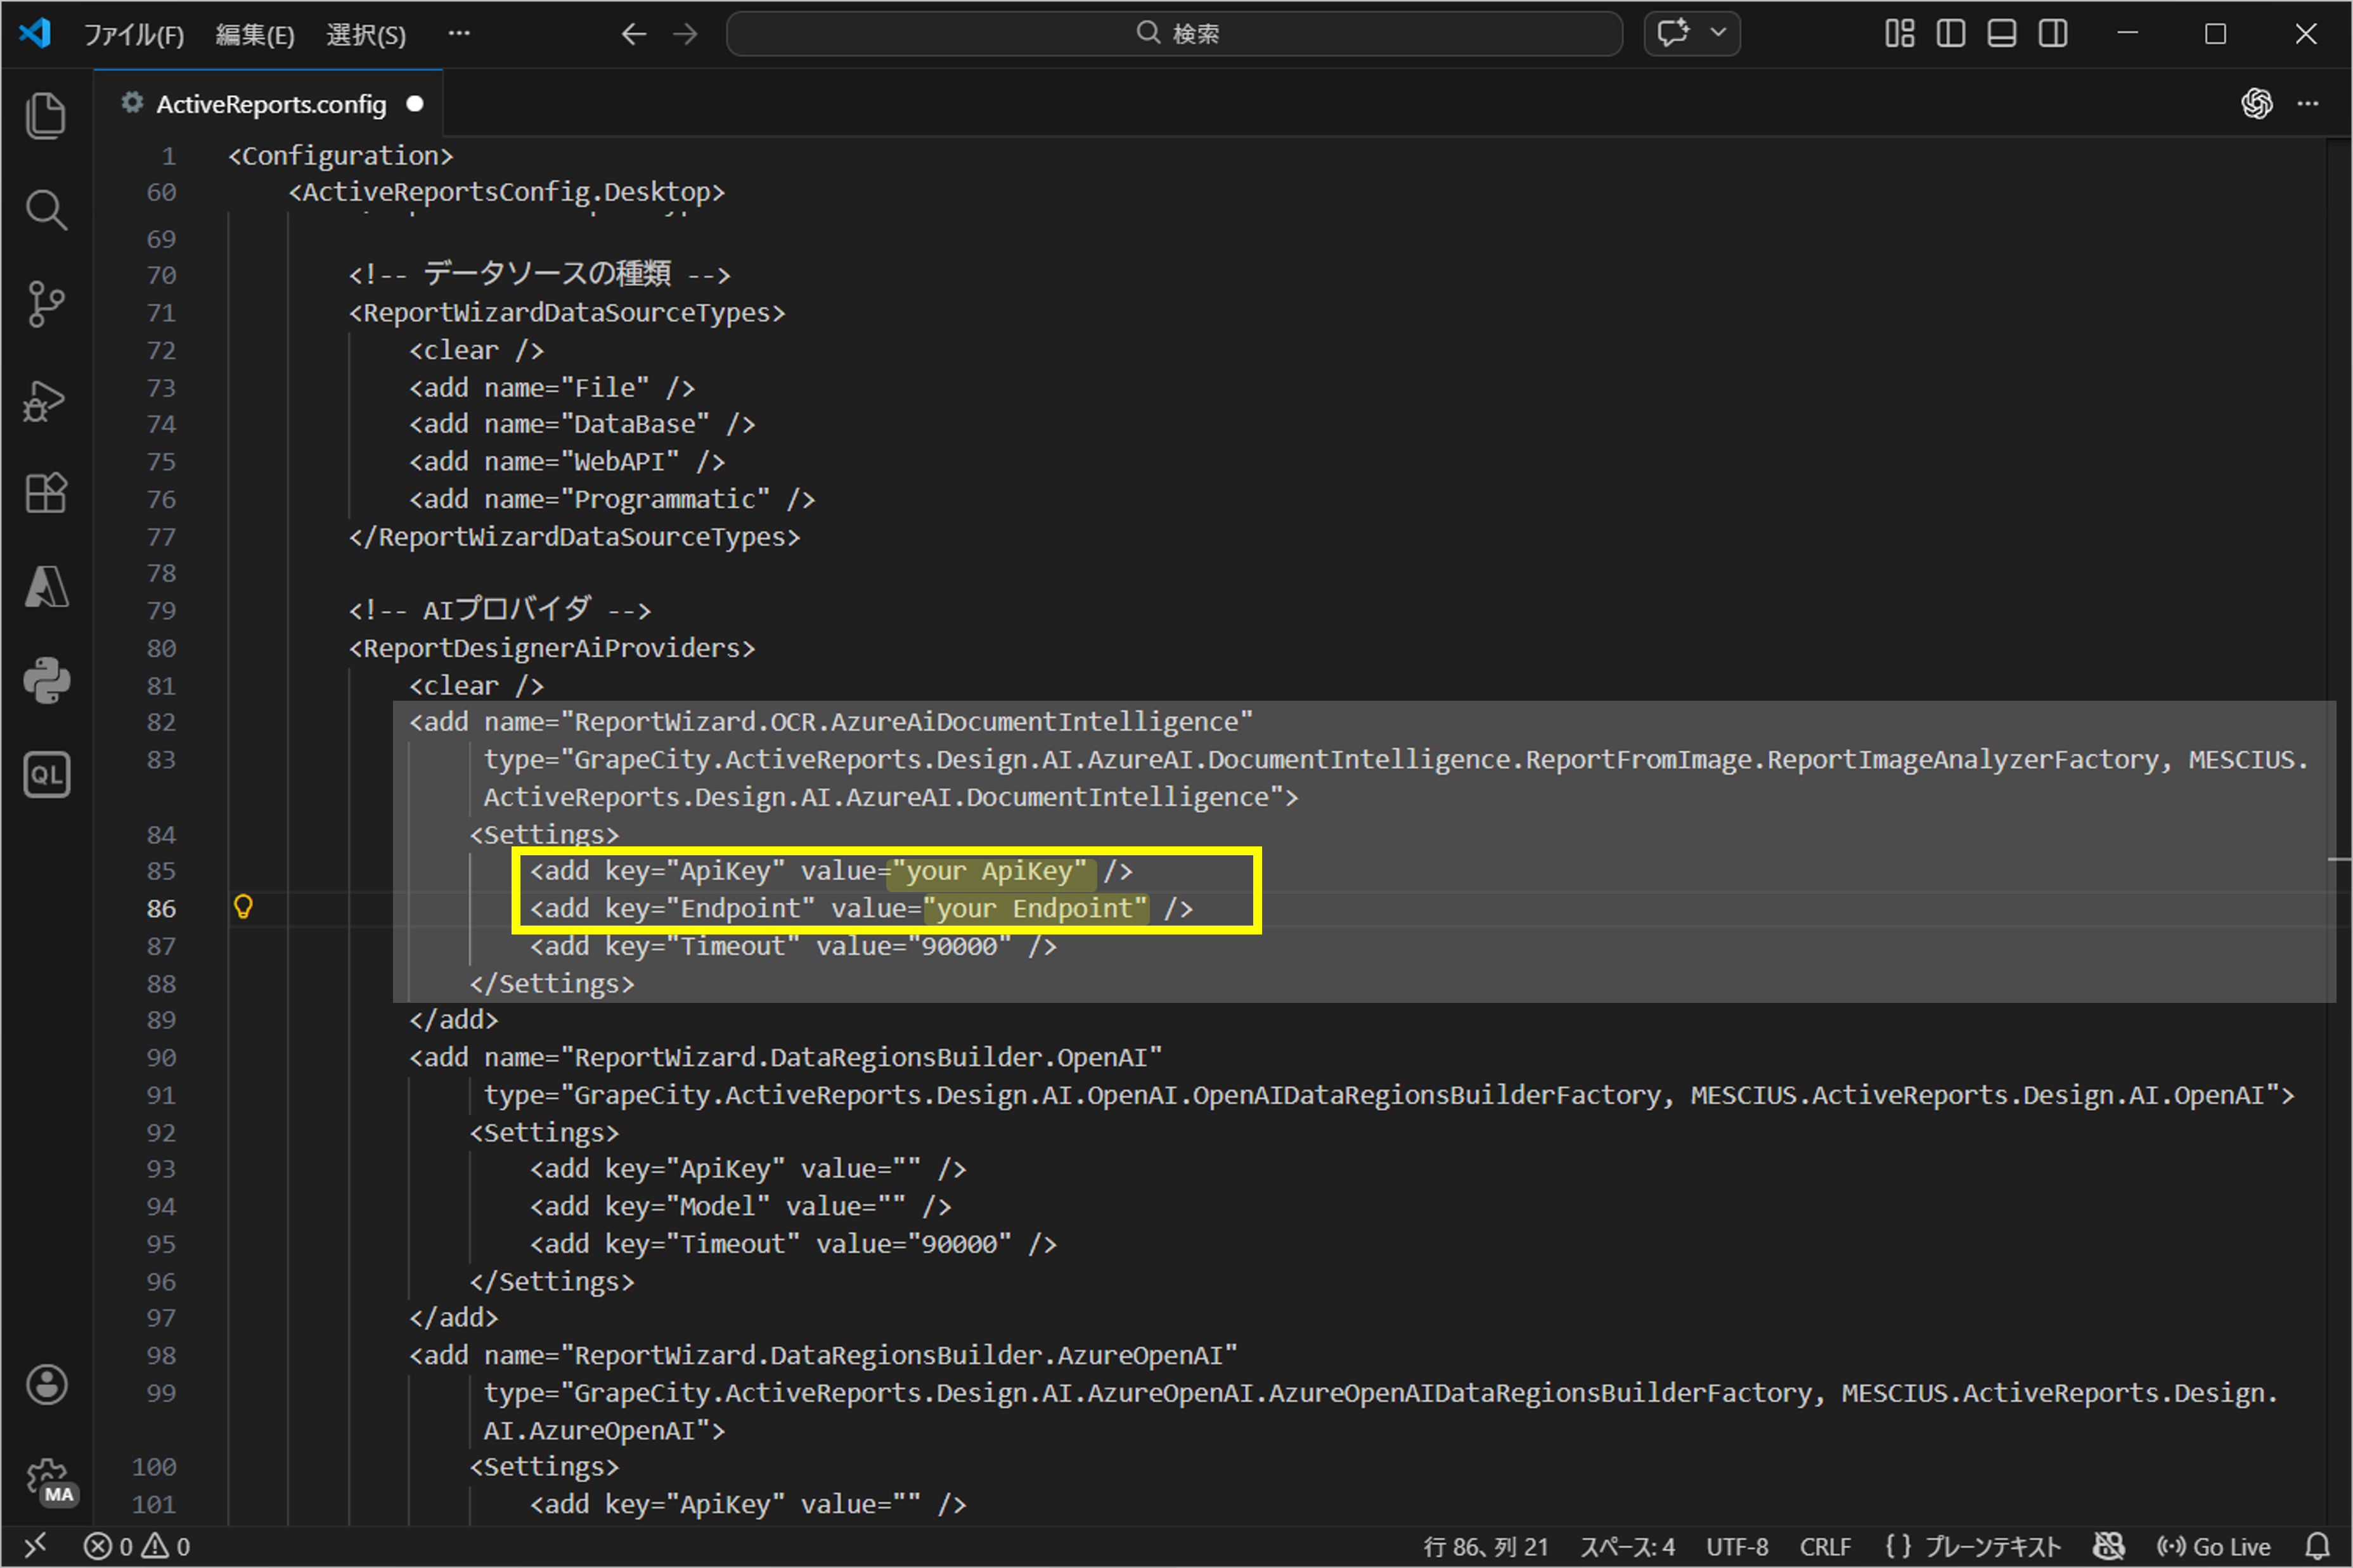Toggle the secondary sidebar visibility
Viewport: 2353px width, 1568px height.
(2053, 33)
